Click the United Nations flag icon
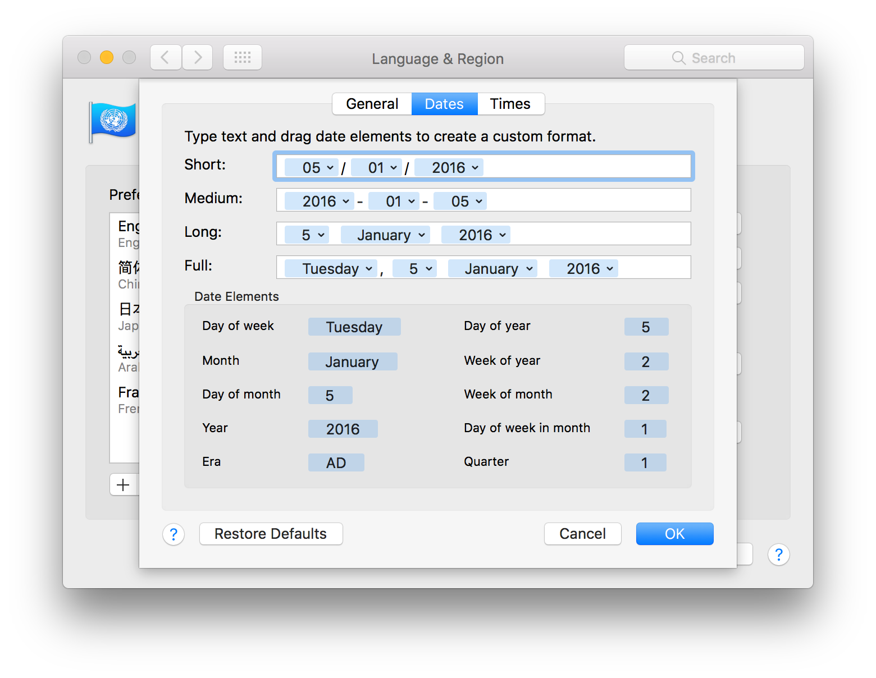Screen dimensions: 876x678 (112, 120)
